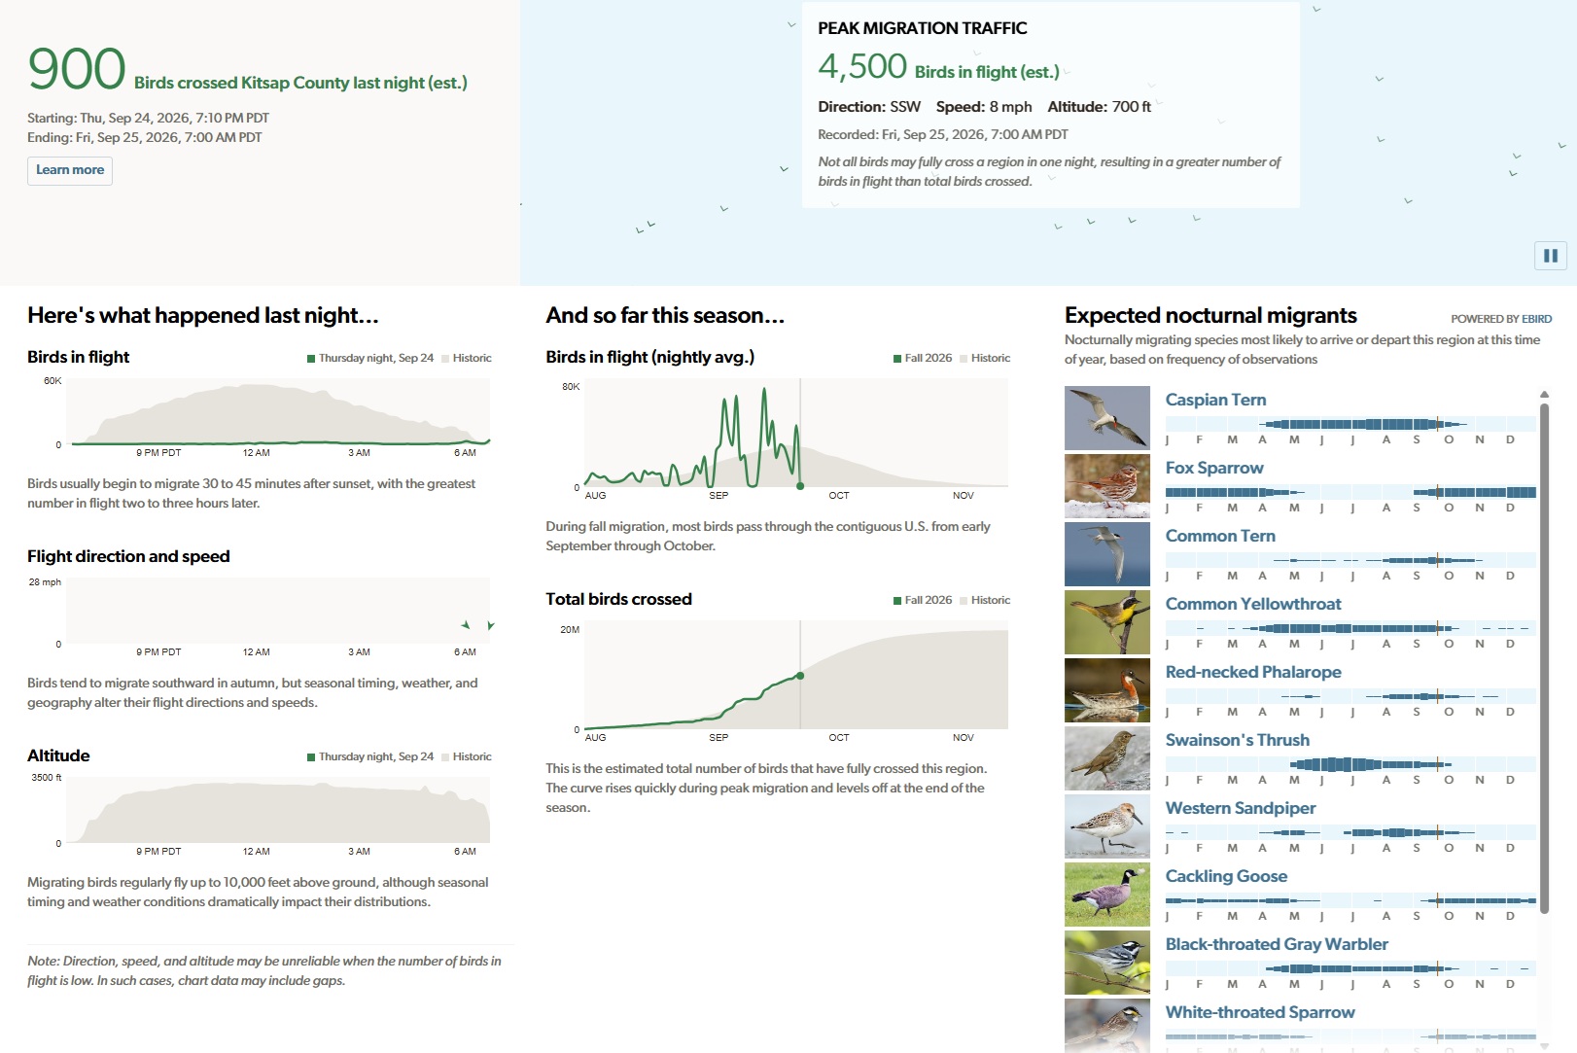Open the Swainson's Thrush species link

[x=1238, y=740]
